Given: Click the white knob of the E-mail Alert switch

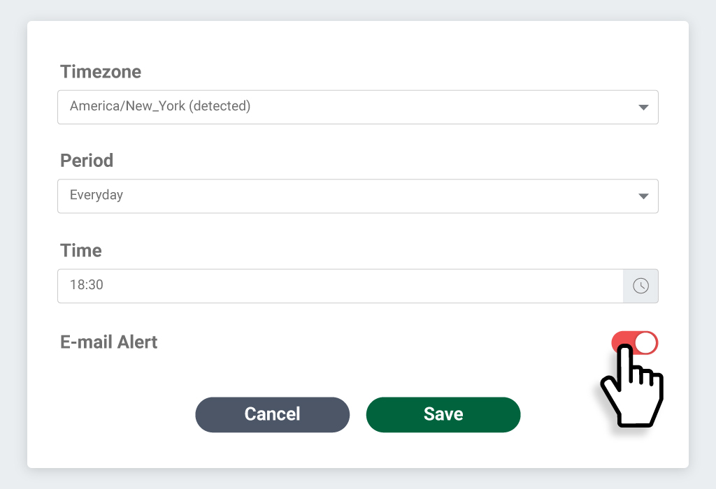Looking at the screenshot, I should click(645, 343).
